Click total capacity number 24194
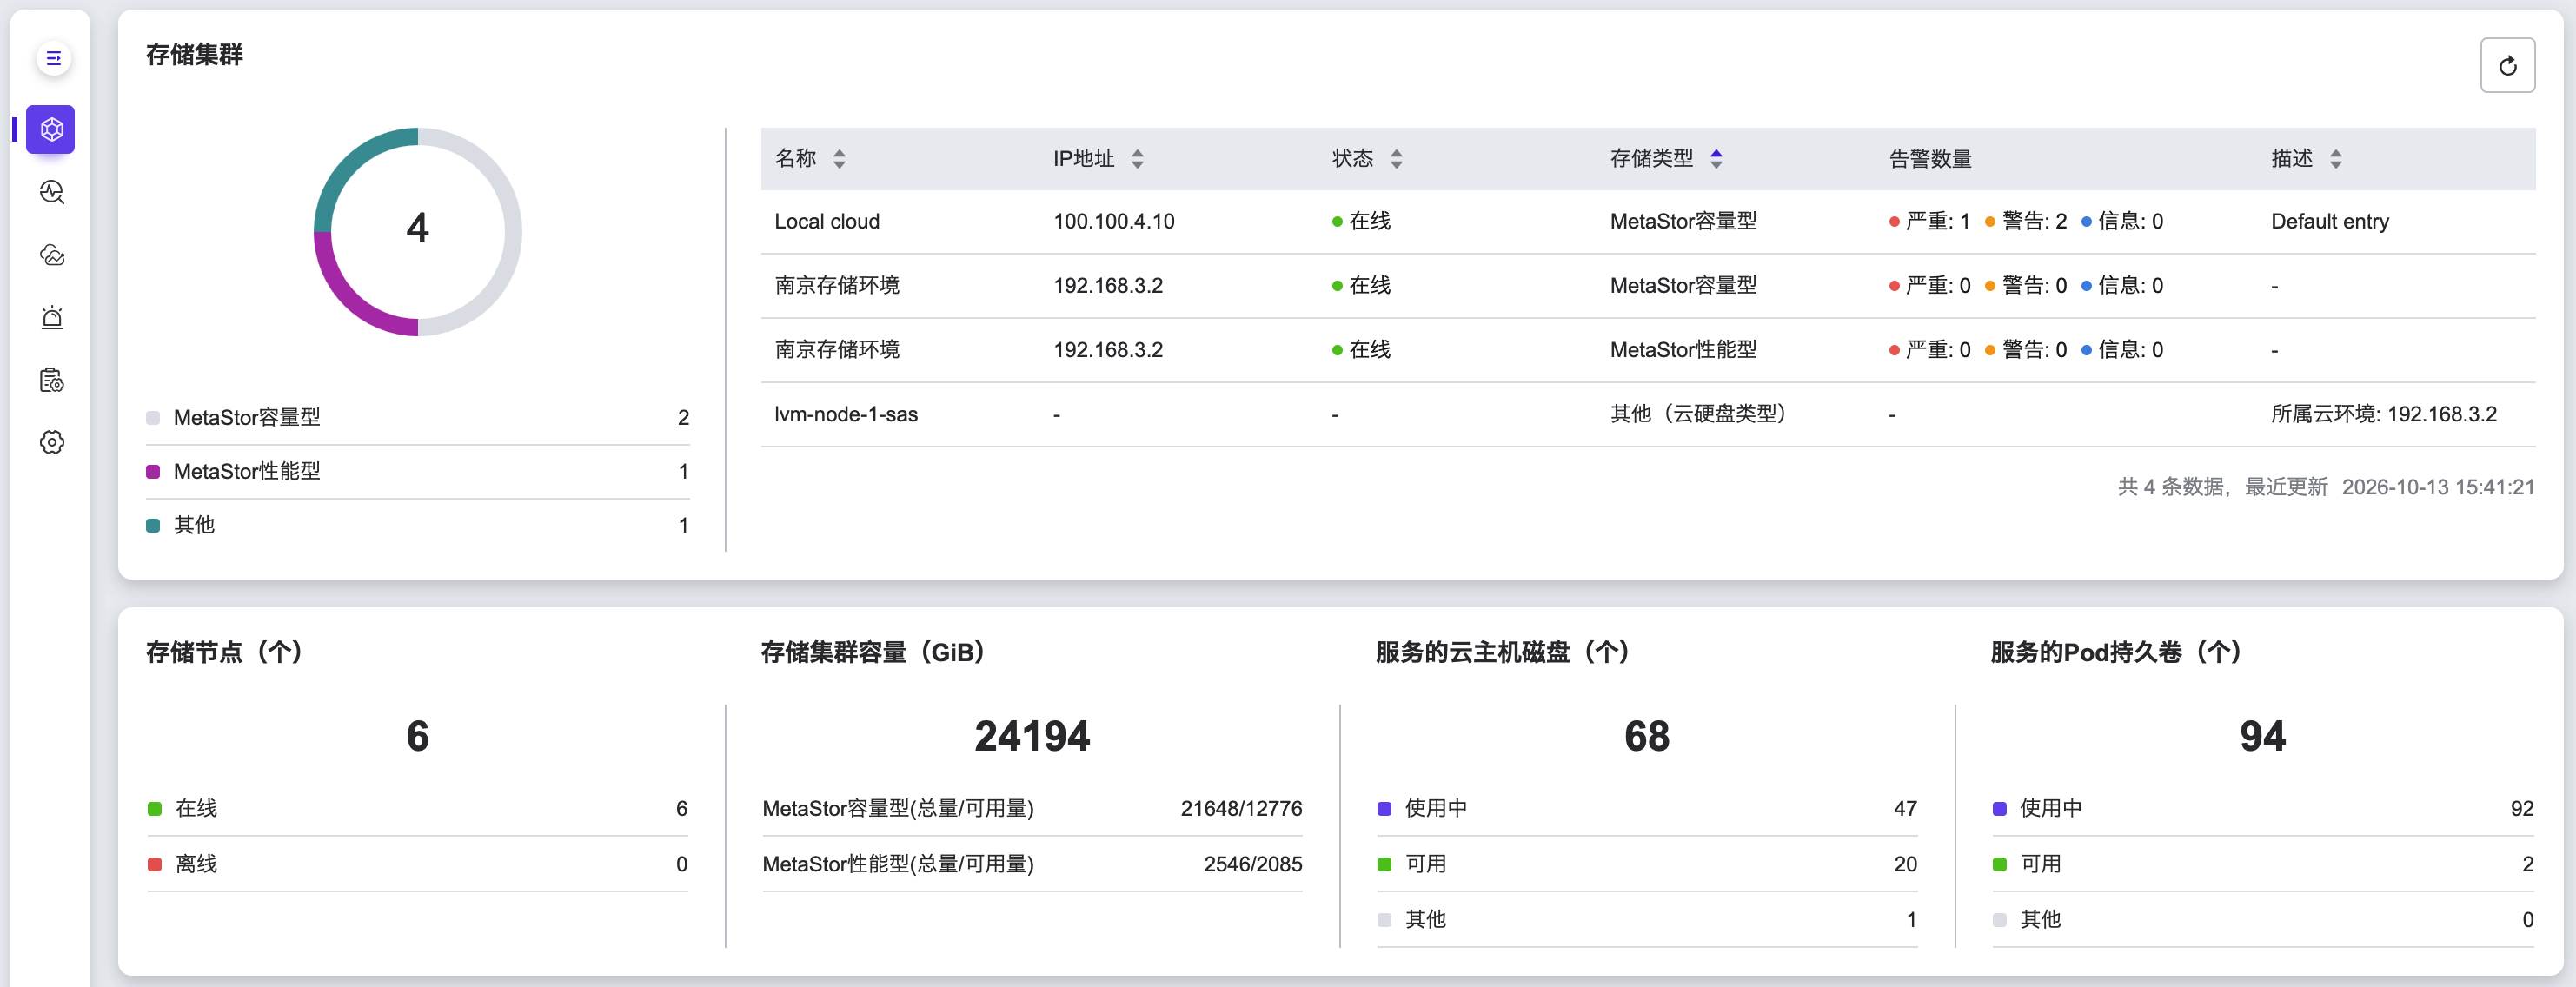This screenshot has height=987, width=2576. pyautogui.click(x=1032, y=736)
